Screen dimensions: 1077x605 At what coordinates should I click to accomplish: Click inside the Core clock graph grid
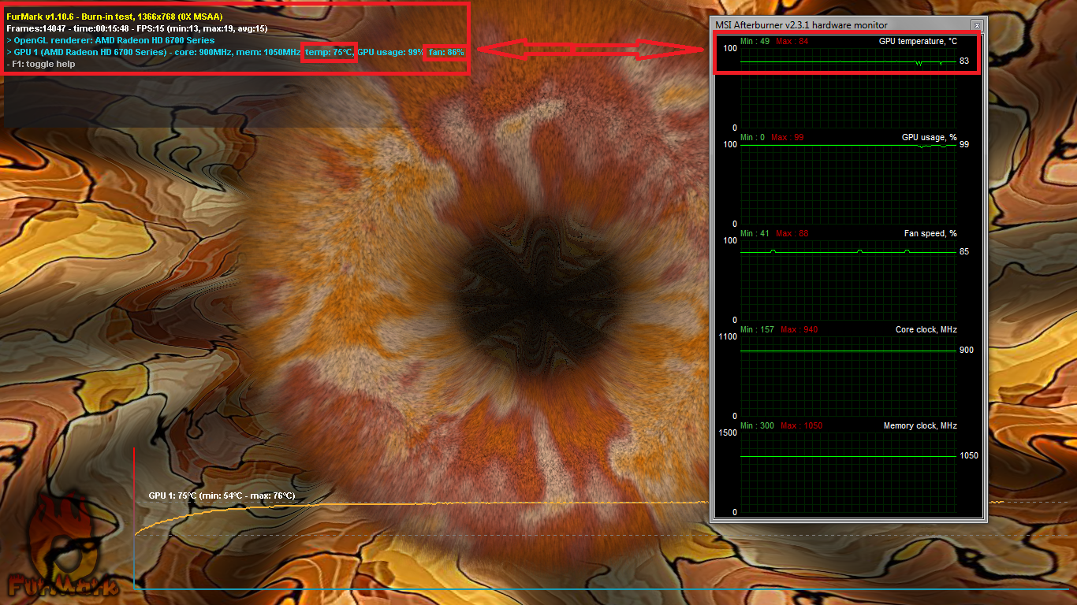tap(848, 376)
